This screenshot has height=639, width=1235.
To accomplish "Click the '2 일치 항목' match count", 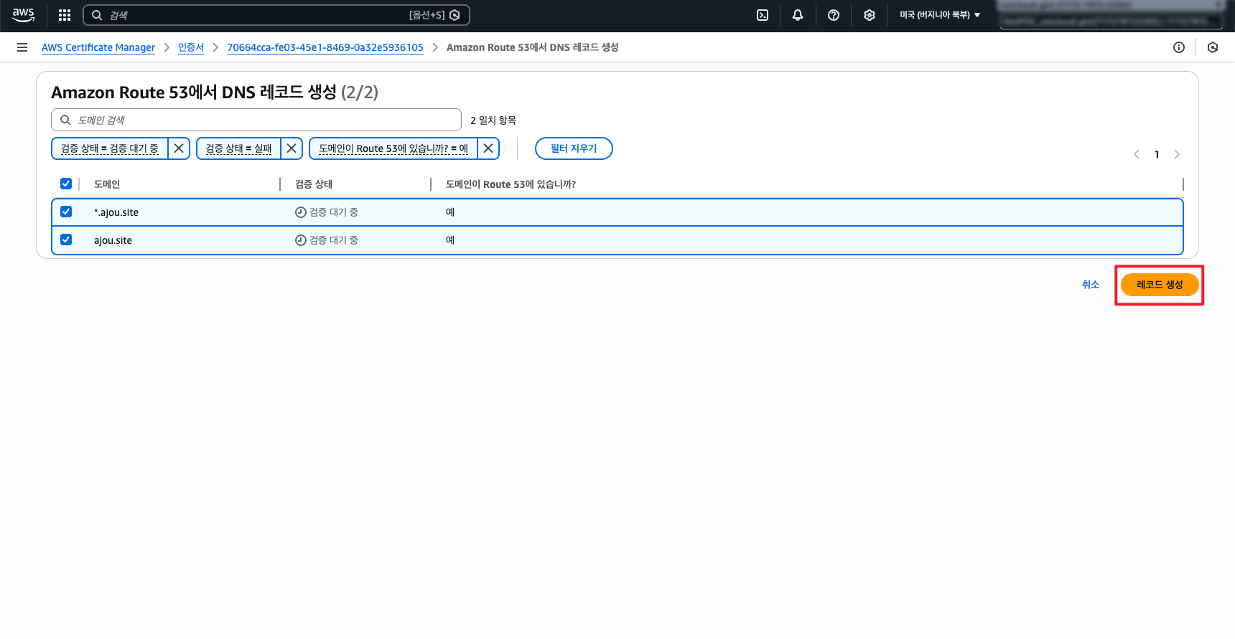I will (493, 120).
